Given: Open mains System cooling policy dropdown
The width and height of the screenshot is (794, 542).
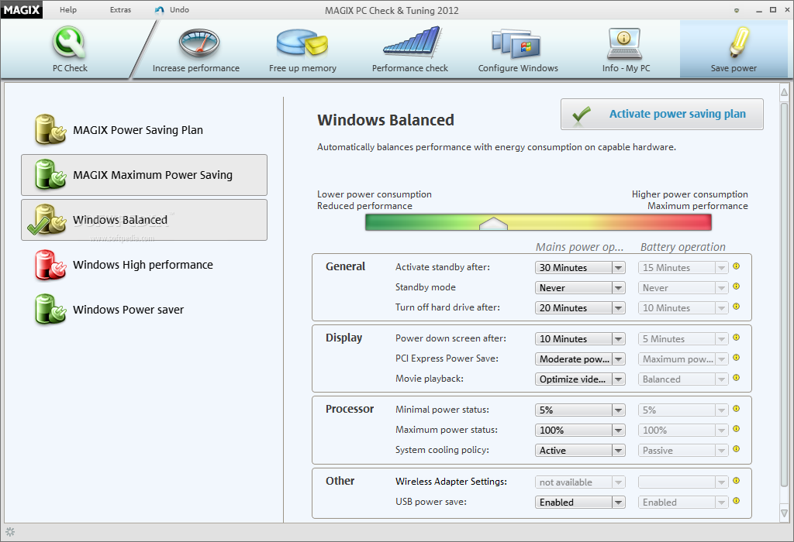Looking at the screenshot, I should 580,451.
